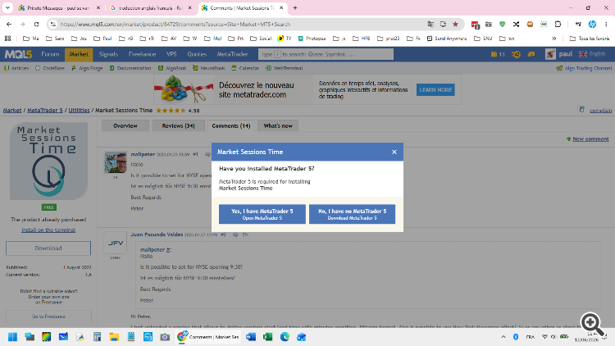The width and height of the screenshot is (615, 346).
Task: Open the Extensions puzzle menu
Action: tap(558, 25)
